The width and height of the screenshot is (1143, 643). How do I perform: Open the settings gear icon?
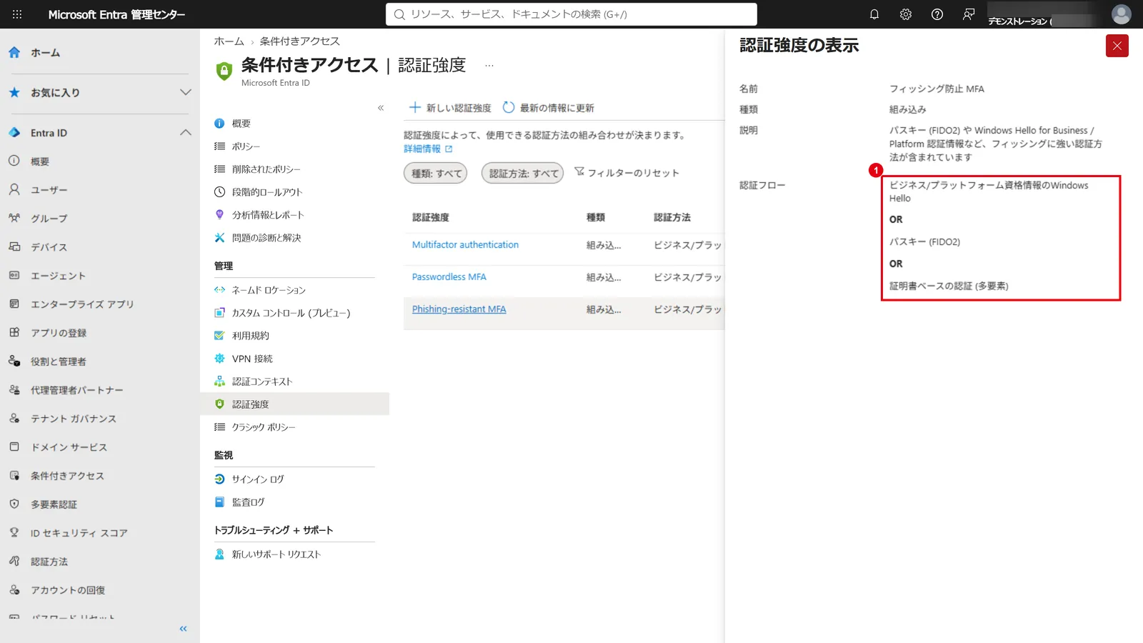[x=906, y=14]
